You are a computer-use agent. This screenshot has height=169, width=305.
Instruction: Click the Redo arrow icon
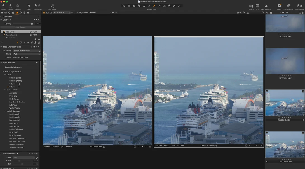tap(39, 6)
